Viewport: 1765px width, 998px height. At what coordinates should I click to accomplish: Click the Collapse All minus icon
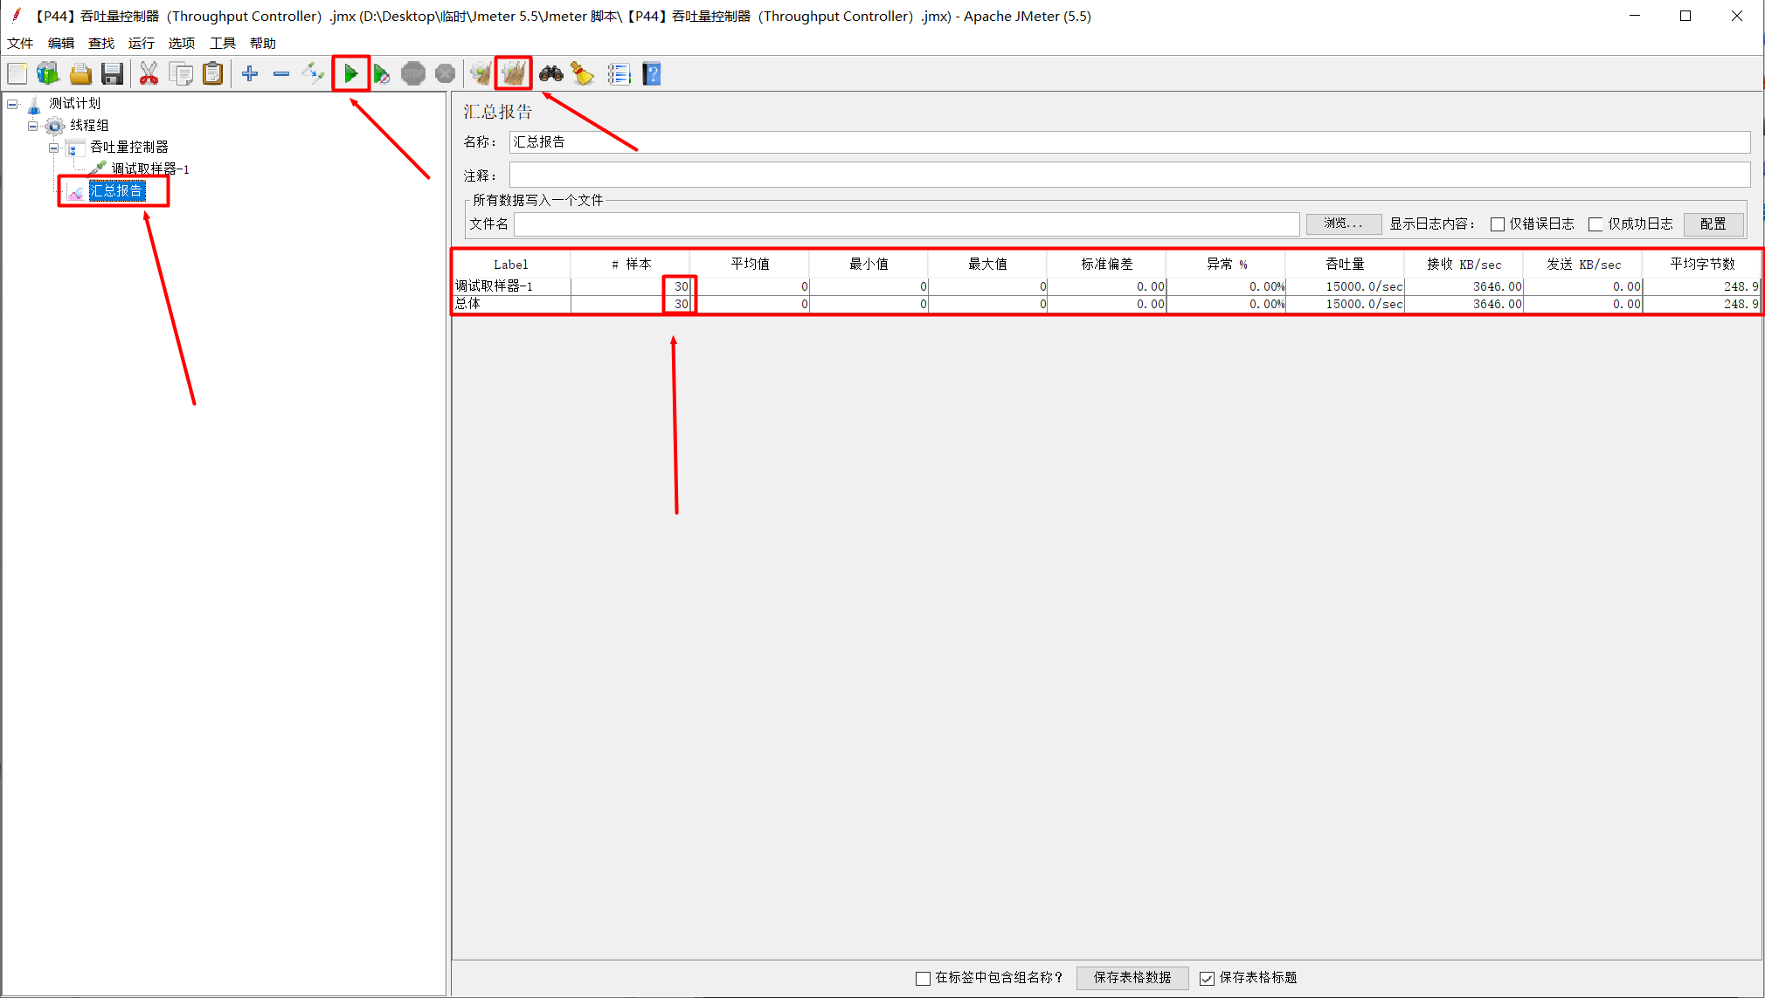pyautogui.click(x=281, y=74)
